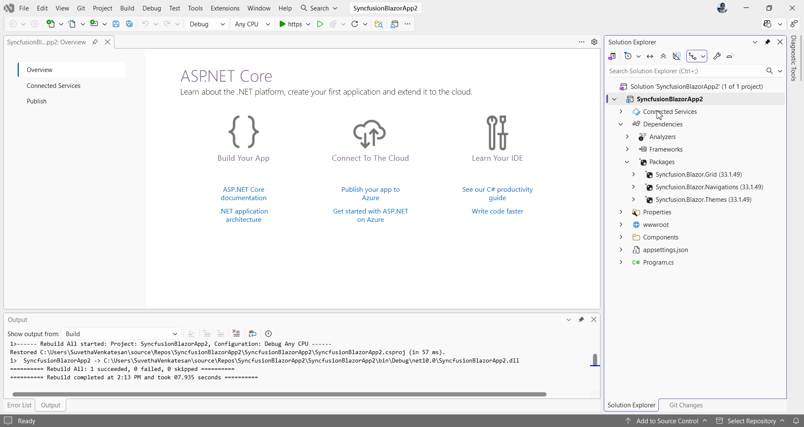Toggle the Output panel pin
This screenshot has width=804, height=427.
click(581, 319)
